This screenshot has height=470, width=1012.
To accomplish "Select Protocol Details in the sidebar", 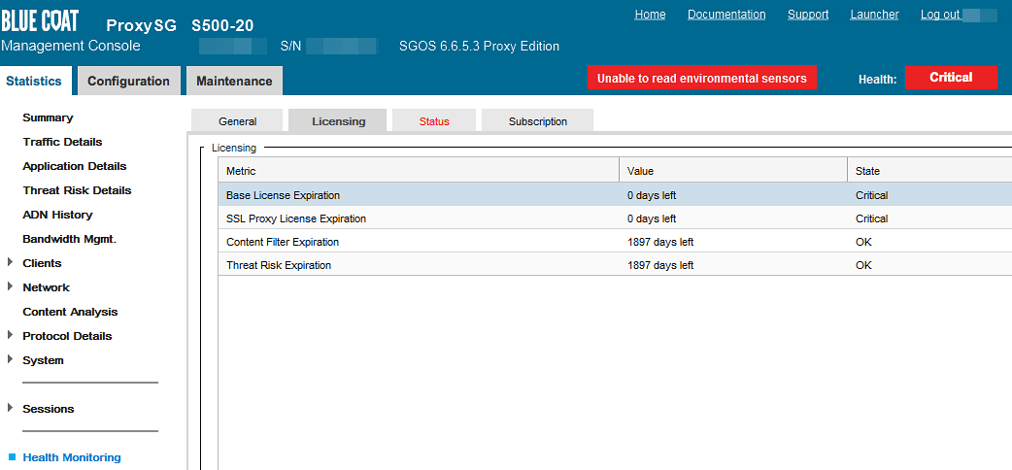I will (x=67, y=336).
